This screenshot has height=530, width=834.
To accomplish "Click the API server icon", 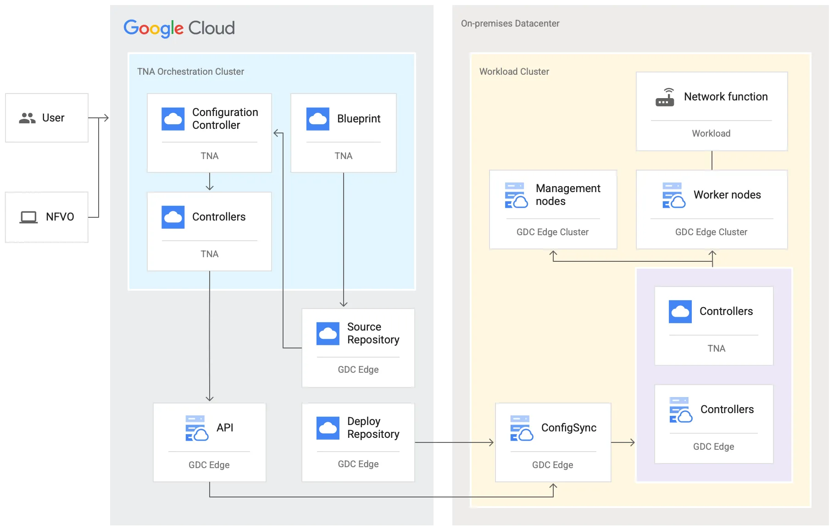I will point(197,428).
